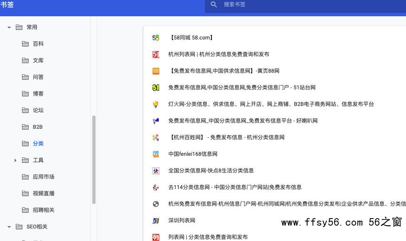Open the 黄页88网 bookmark title
406x241 pixels.
(224, 71)
